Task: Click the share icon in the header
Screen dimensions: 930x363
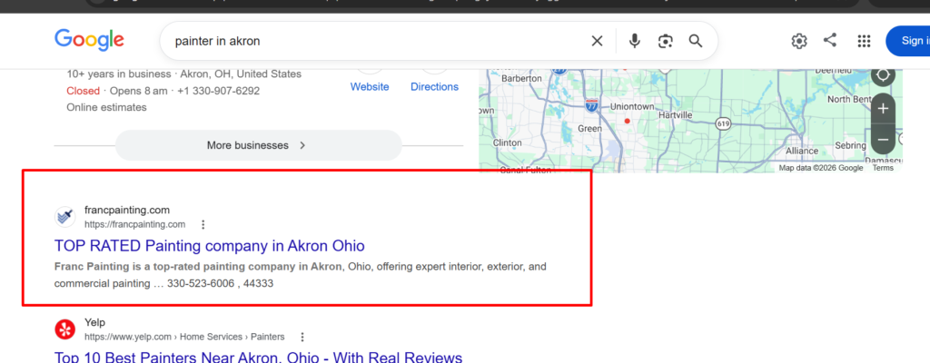Action: tap(830, 40)
